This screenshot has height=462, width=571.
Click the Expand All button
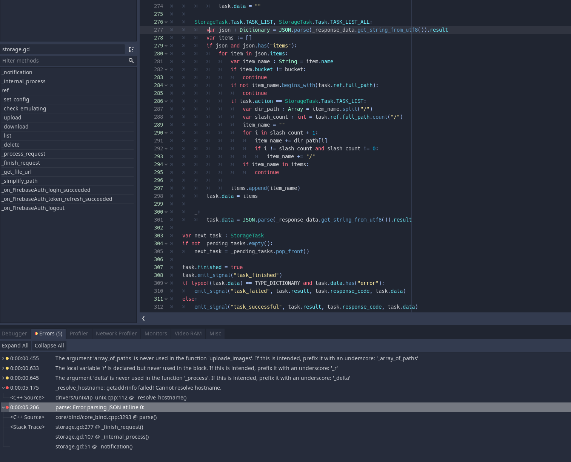coord(15,345)
